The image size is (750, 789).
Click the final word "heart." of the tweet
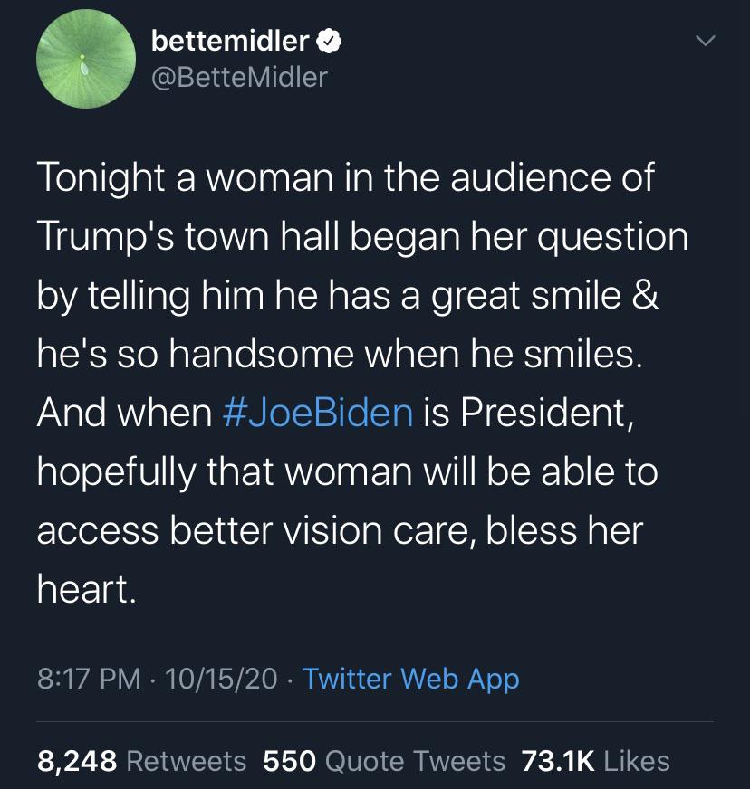[87, 590]
